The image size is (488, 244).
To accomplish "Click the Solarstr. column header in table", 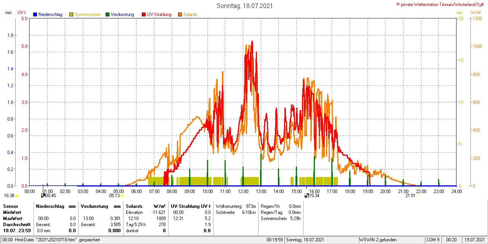I will click(x=134, y=206).
